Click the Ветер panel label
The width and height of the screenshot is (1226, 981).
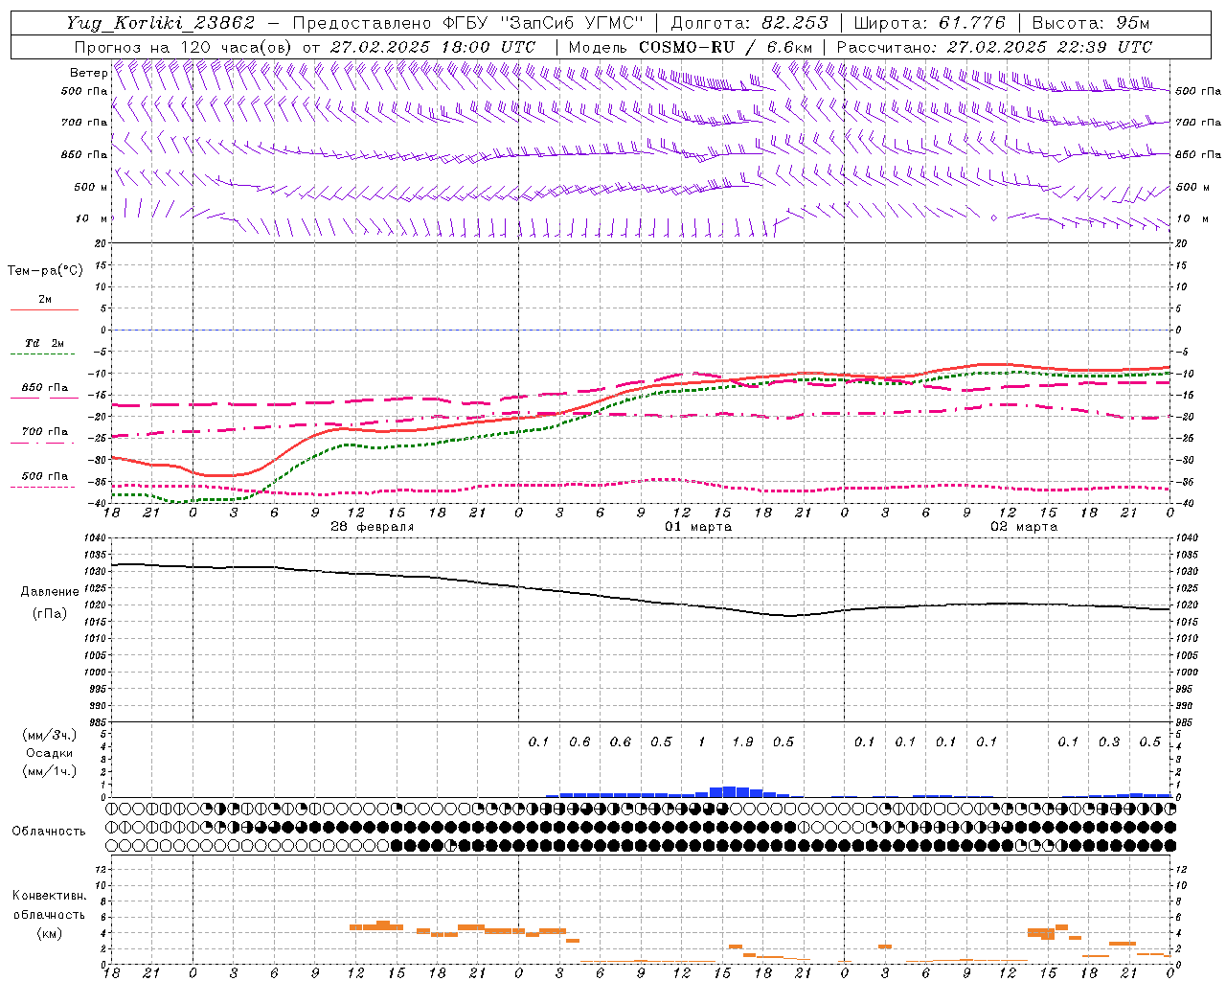pyautogui.click(x=89, y=73)
